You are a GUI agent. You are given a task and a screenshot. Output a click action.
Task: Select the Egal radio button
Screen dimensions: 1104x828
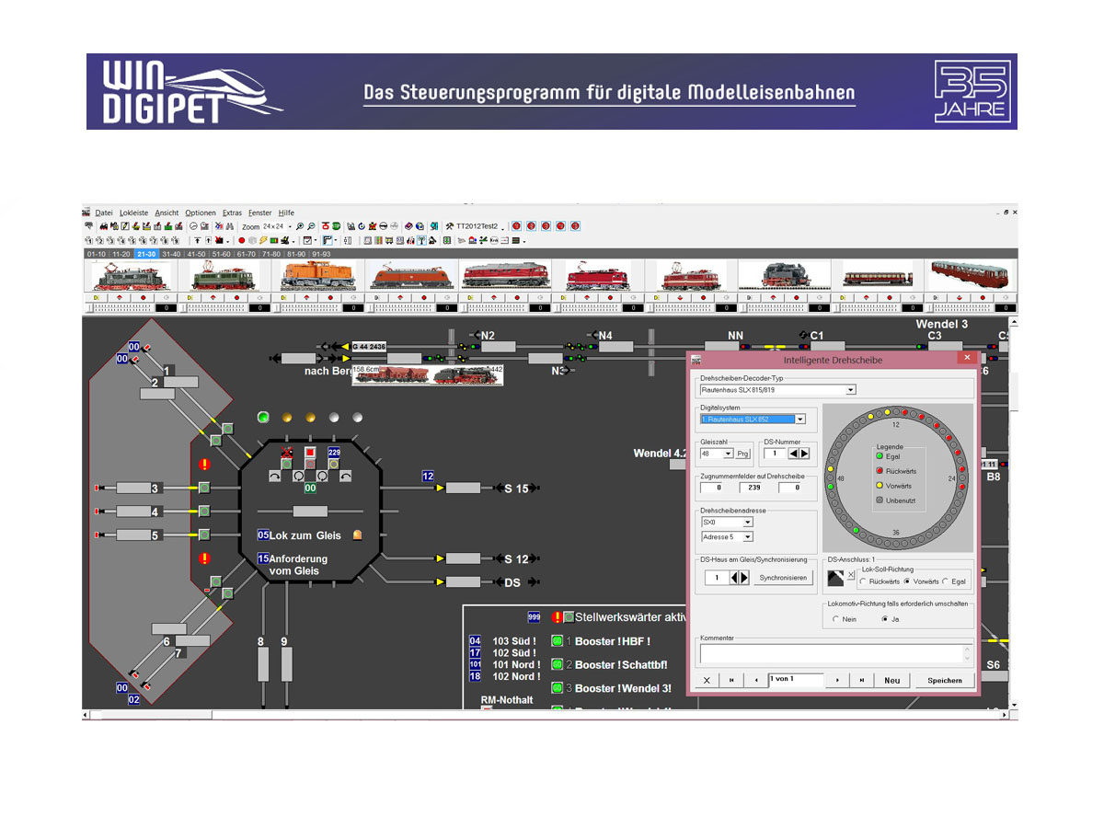click(946, 581)
